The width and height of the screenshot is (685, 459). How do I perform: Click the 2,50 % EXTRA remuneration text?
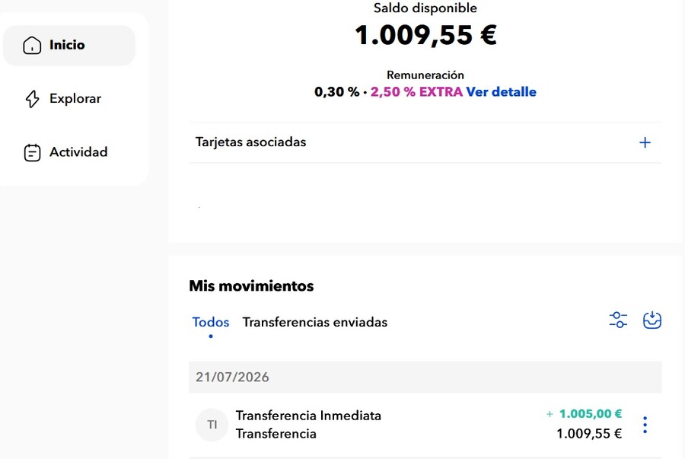coord(416,92)
